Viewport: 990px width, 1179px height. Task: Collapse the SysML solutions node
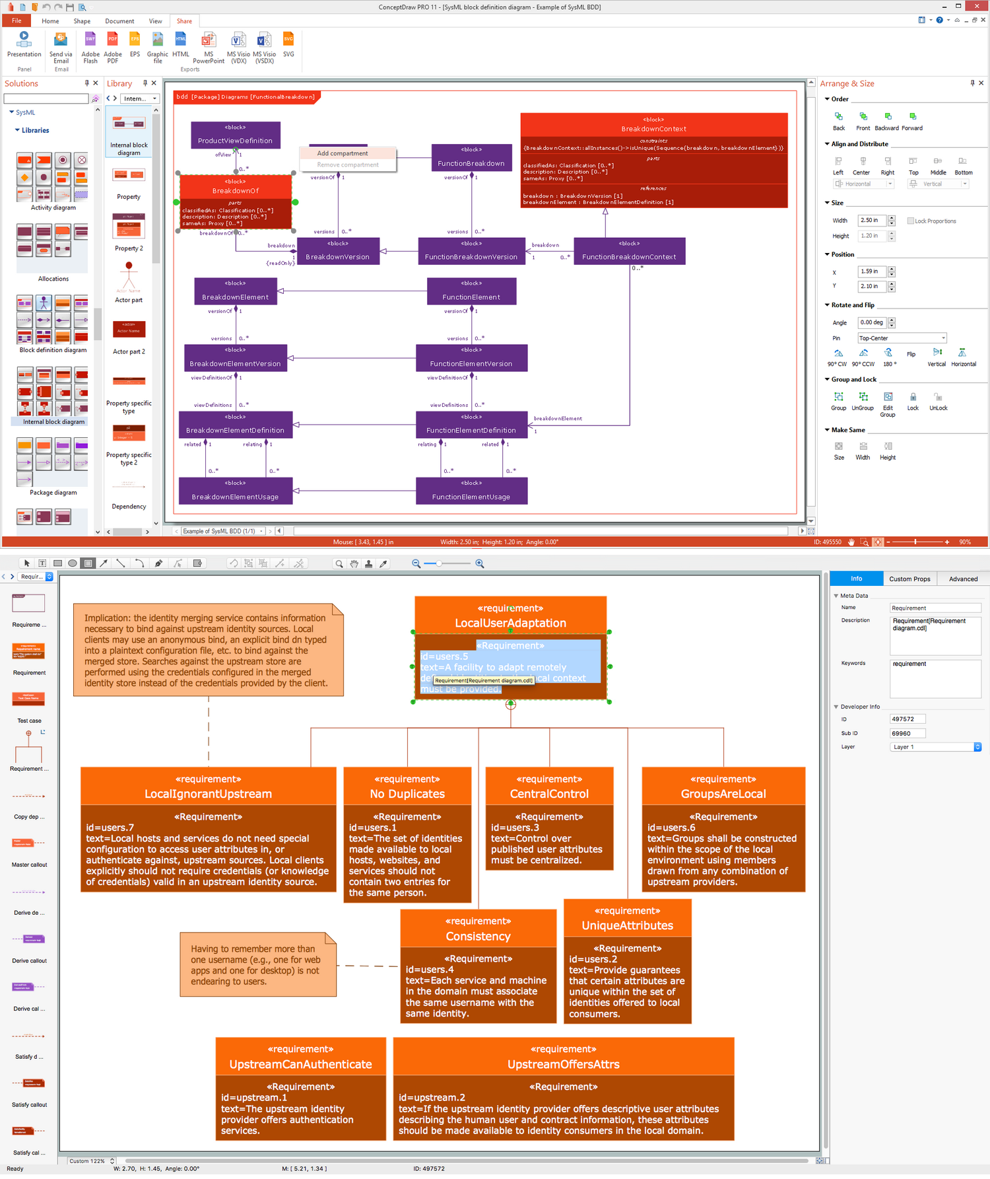point(12,112)
